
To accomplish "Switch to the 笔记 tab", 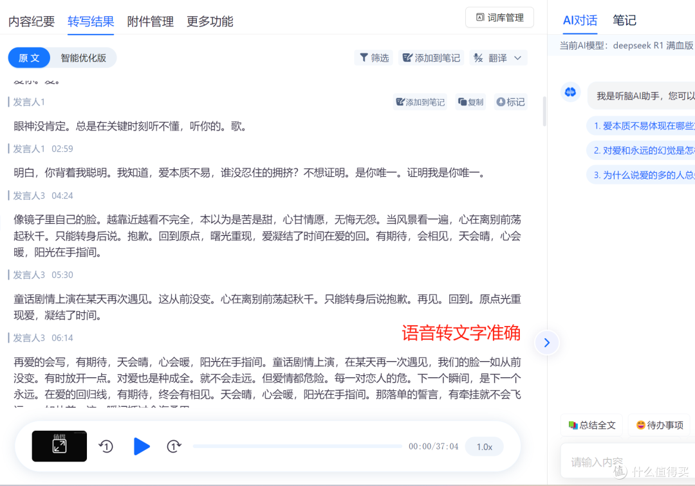I will [624, 21].
